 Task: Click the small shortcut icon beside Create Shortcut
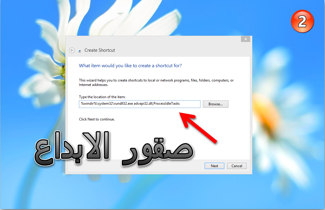pyautogui.click(x=80, y=51)
